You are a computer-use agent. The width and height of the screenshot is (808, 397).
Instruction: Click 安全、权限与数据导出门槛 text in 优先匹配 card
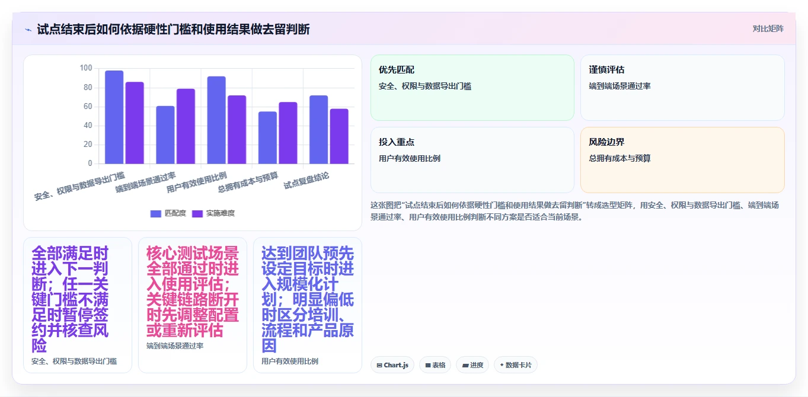pyautogui.click(x=425, y=86)
